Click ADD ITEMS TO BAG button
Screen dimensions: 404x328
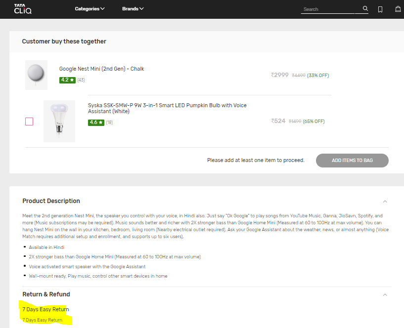coord(352,161)
